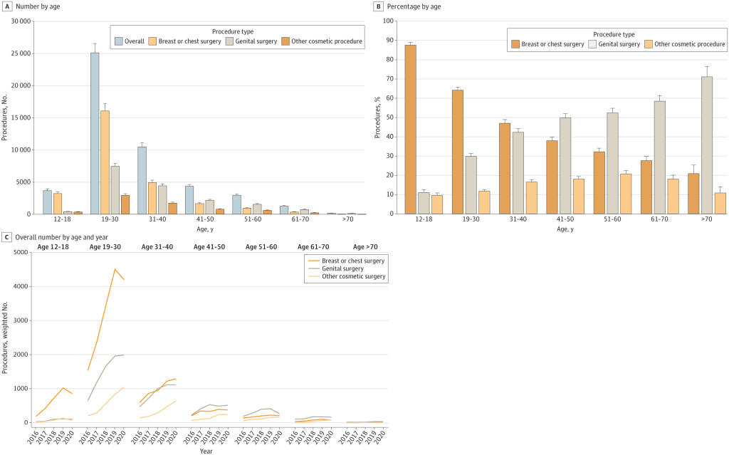This screenshot has height=455, width=729.
Task: Click the 'Percentage by age' panel title
Action: 412,6
